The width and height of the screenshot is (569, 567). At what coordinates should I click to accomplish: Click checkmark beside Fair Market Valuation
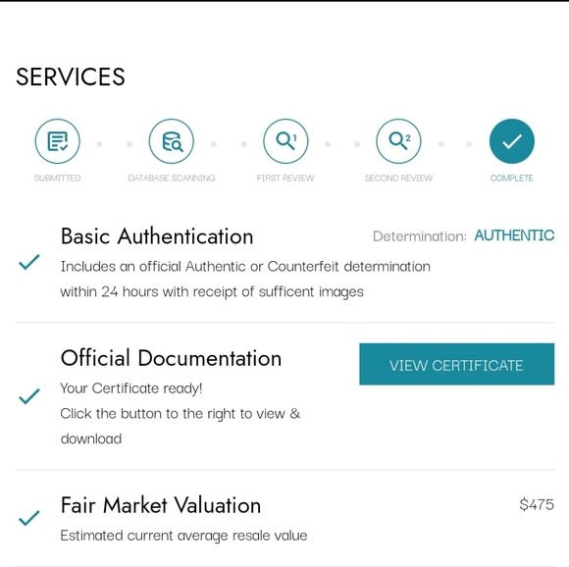tap(29, 518)
